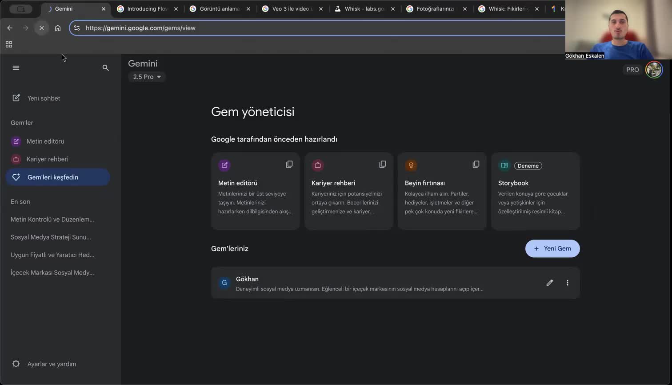
Task: Click the Kariyer rehberi briefcase icon
Action: pyautogui.click(x=318, y=165)
